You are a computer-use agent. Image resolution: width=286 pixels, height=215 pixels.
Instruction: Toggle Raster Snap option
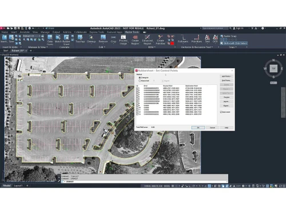(228, 36)
